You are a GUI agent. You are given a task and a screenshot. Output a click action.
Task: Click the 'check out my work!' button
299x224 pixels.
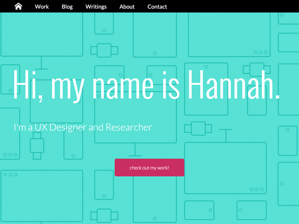149,167
